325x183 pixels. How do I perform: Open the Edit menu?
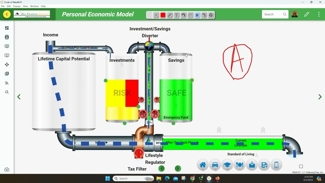[x=9, y=6]
